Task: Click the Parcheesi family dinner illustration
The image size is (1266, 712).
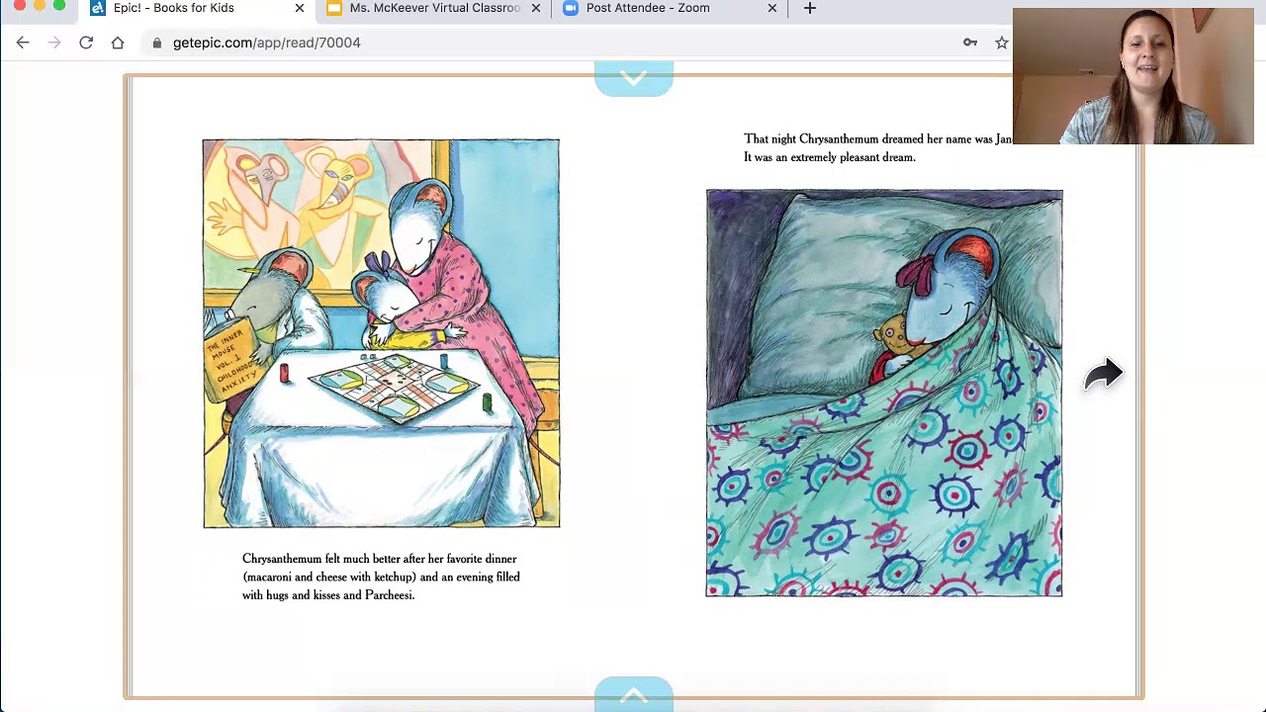Action: coord(381,333)
